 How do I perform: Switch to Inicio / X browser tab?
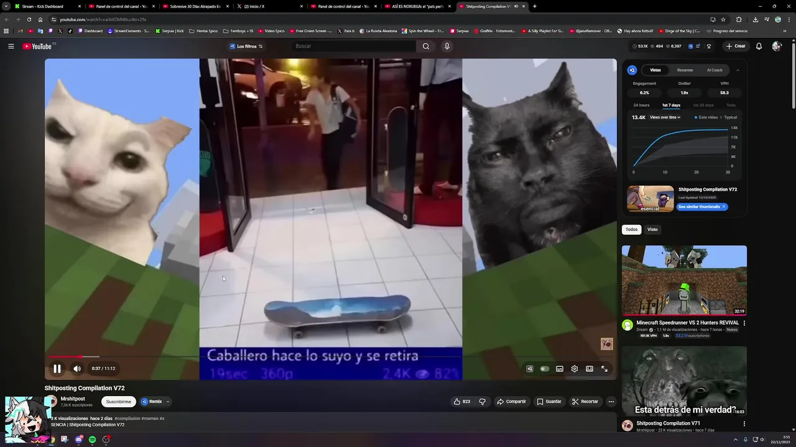(x=269, y=6)
